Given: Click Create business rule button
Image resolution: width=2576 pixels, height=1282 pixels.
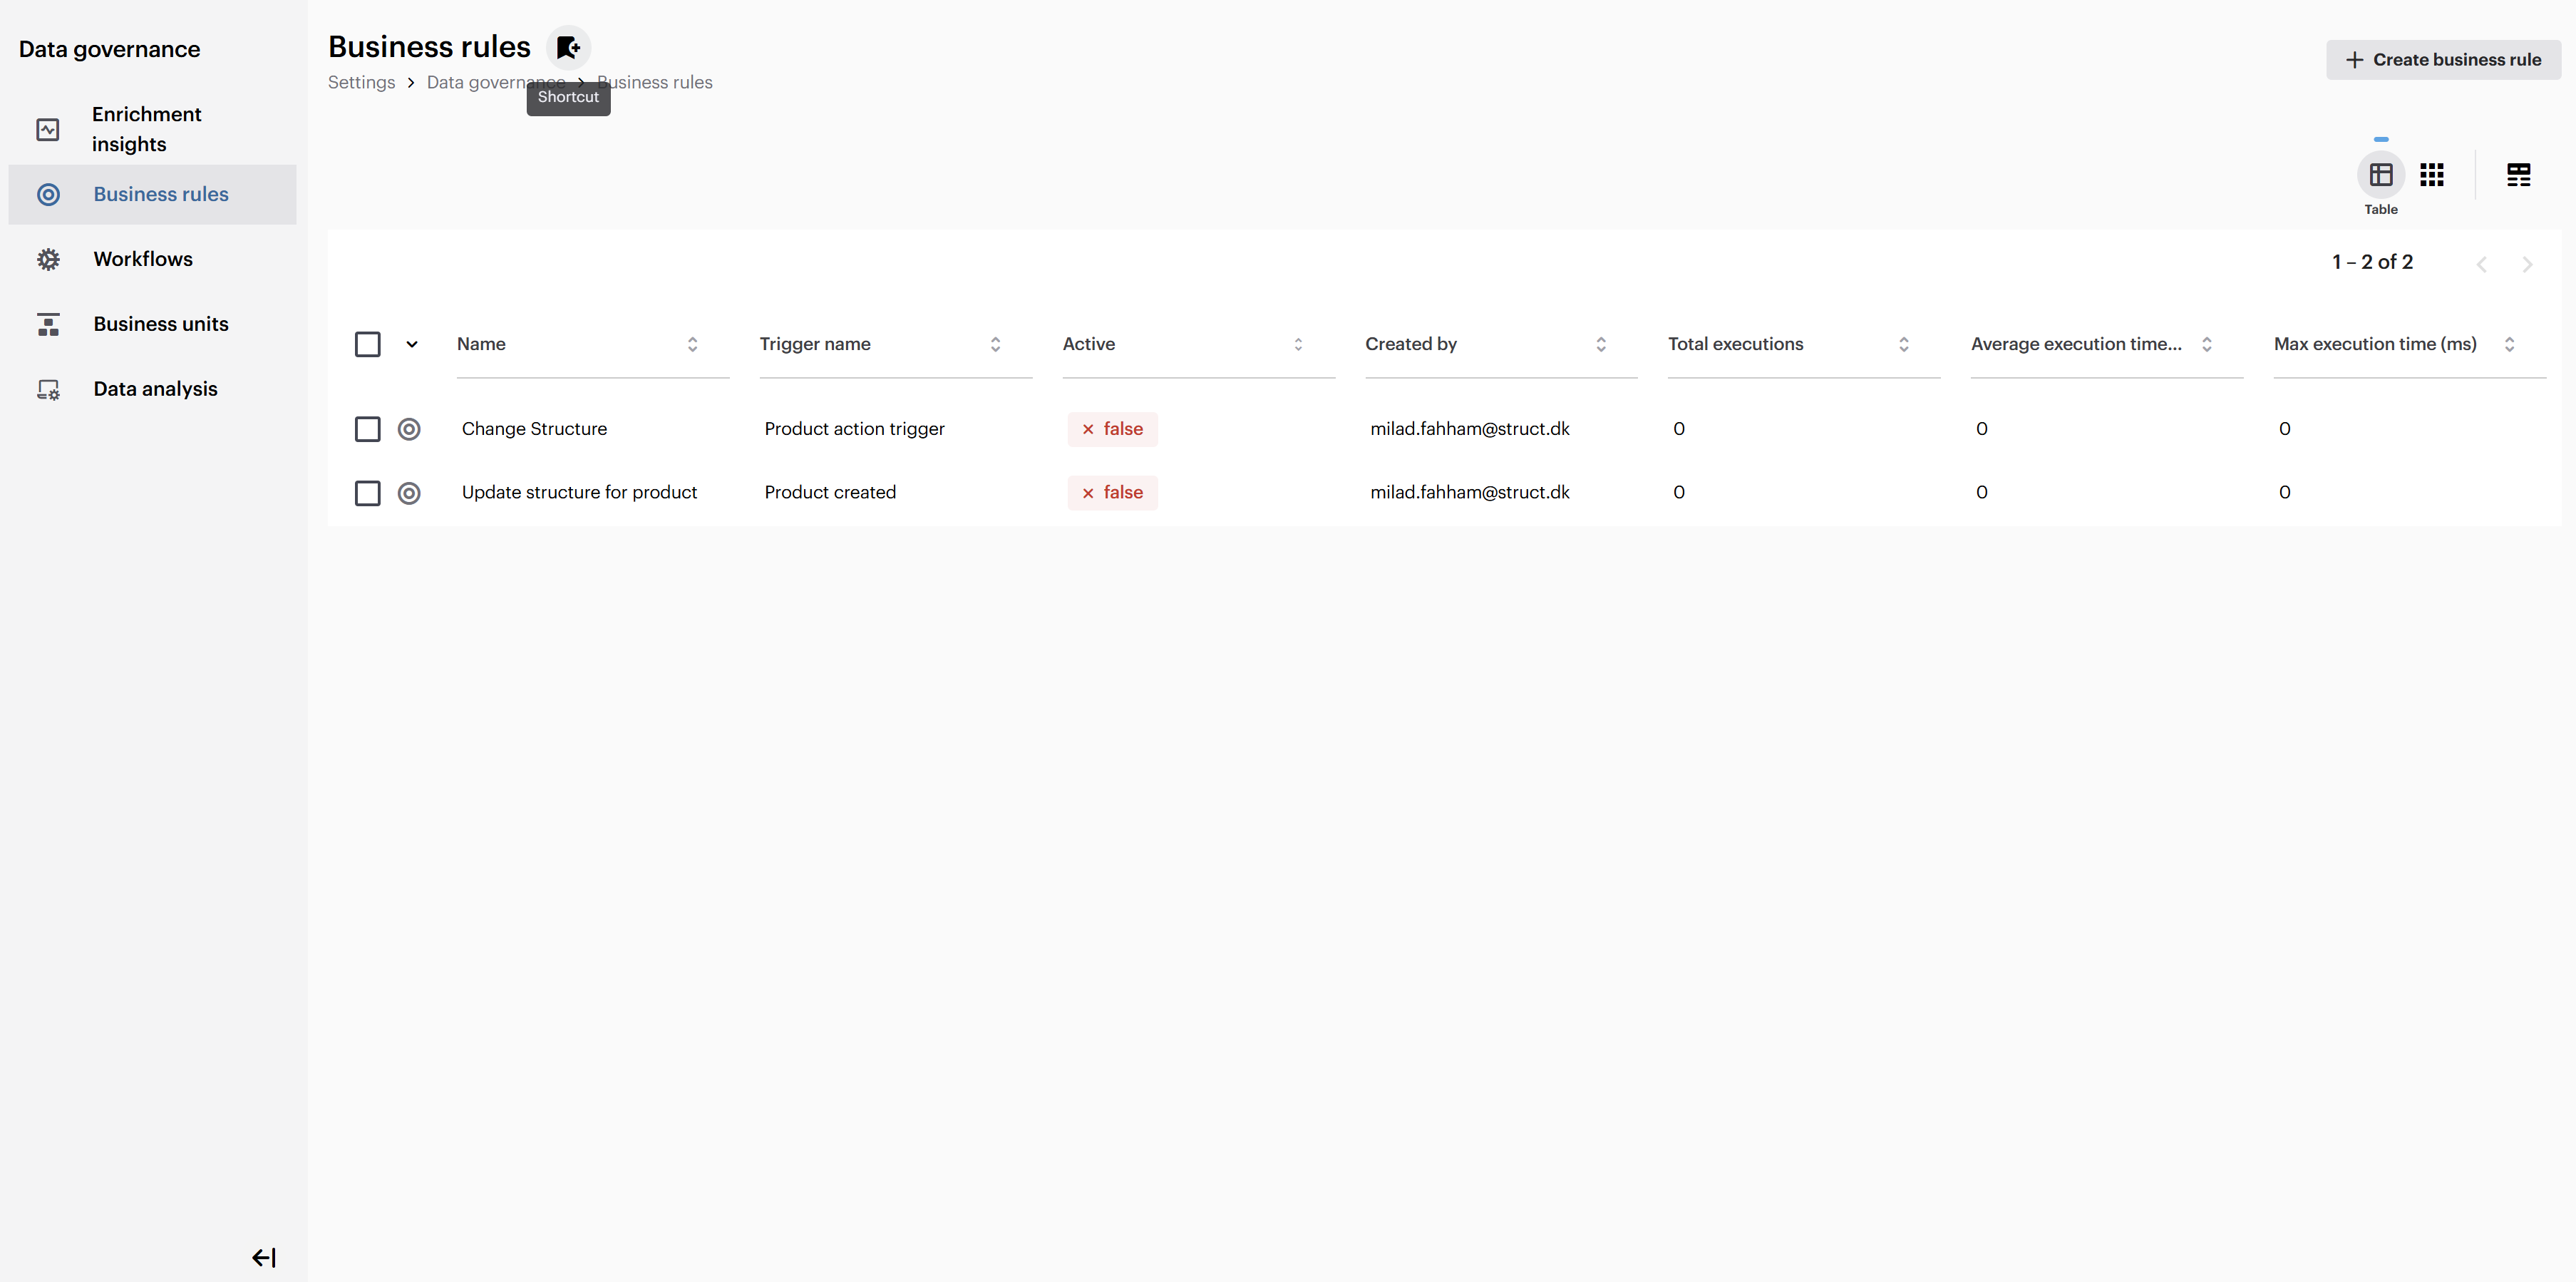Looking at the screenshot, I should click(2442, 60).
